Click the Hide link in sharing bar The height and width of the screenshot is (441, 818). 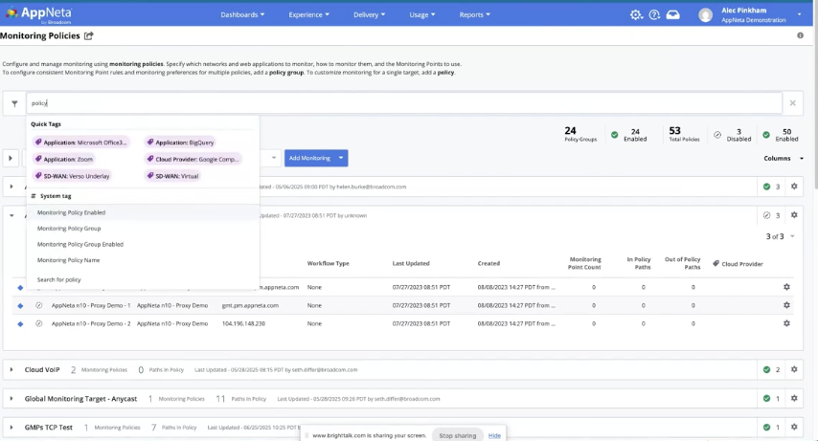tap(494, 435)
